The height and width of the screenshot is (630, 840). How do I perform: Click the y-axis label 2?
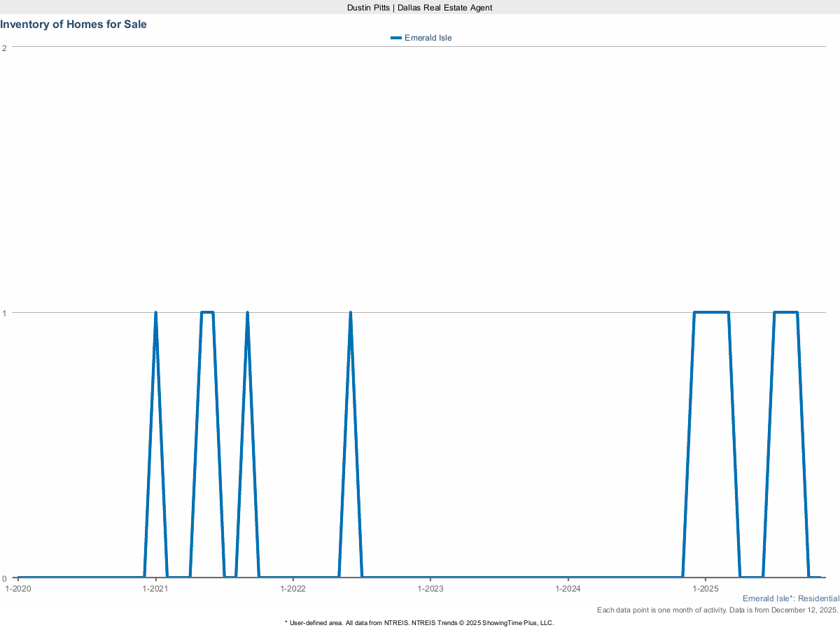5,48
